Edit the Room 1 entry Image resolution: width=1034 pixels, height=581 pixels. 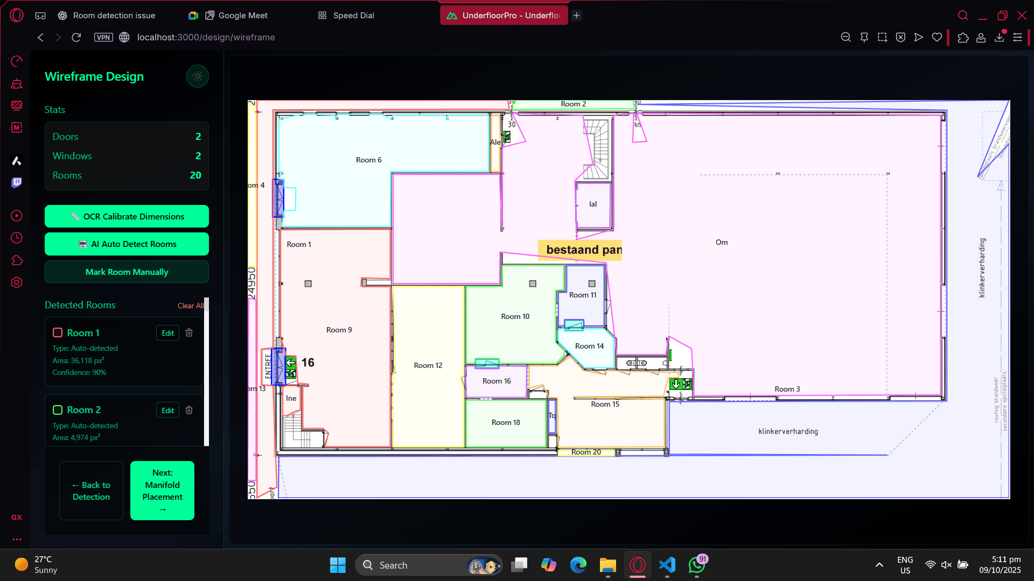pos(167,333)
